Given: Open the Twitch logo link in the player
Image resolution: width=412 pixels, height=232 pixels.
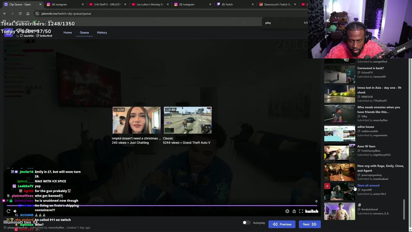Looking at the screenshot, I should click(312, 211).
